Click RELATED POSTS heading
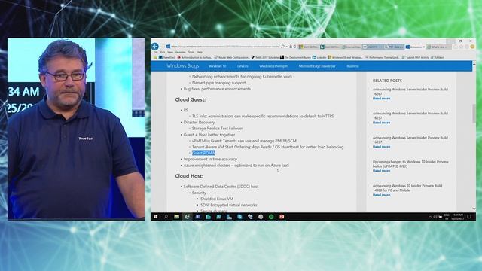 pyautogui.click(x=387, y=81)
